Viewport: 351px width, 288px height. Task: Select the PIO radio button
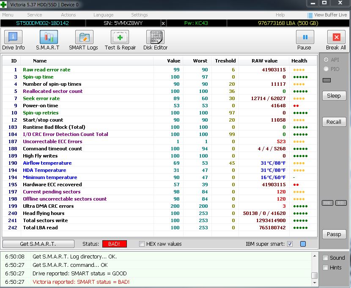[326, 69]
